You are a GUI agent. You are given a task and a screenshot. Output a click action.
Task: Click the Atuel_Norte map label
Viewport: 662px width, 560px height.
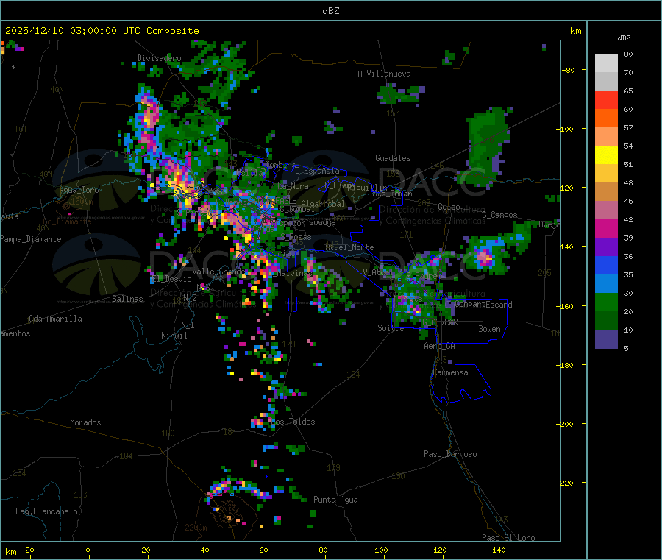click(349, 247)
